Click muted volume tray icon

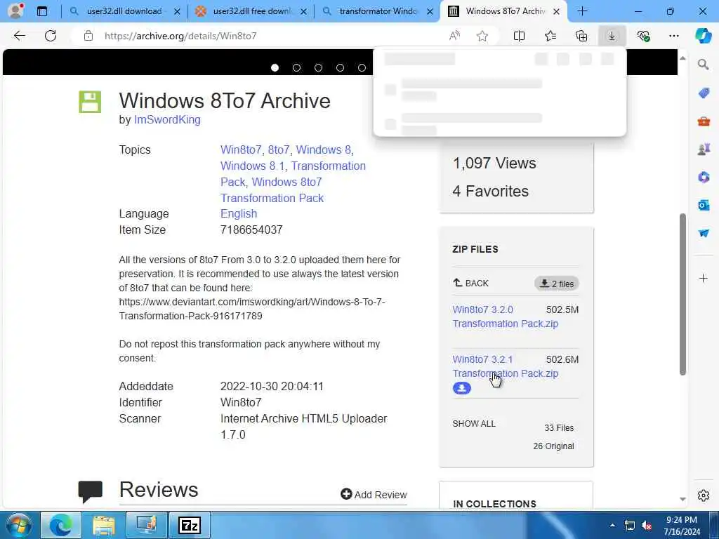tap(647, 525)
